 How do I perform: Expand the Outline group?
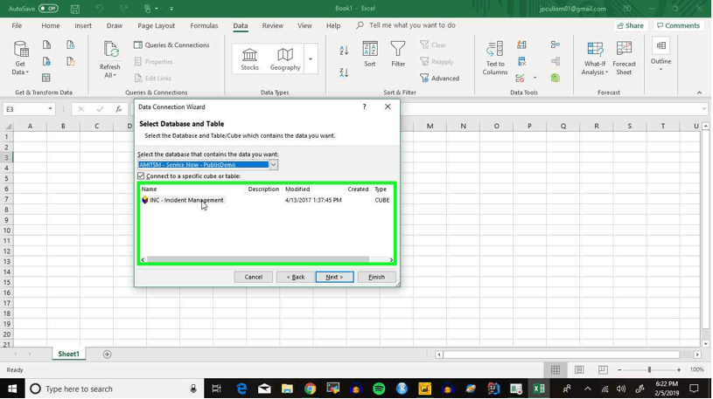[661, 54]
